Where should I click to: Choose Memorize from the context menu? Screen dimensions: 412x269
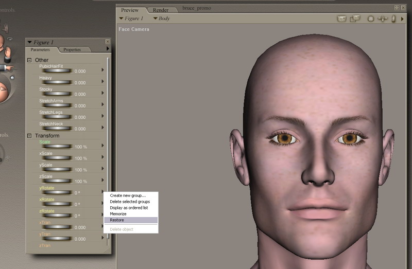click(x=118, y=214)
